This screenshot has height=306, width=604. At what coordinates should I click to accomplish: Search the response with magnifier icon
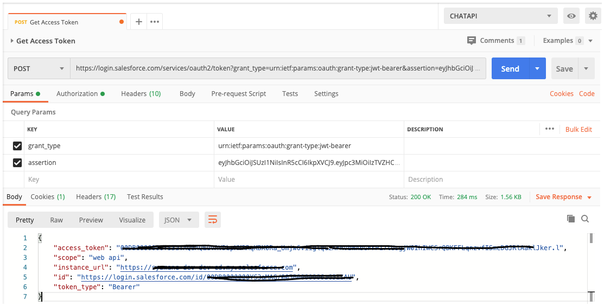(x=585, y=219)
